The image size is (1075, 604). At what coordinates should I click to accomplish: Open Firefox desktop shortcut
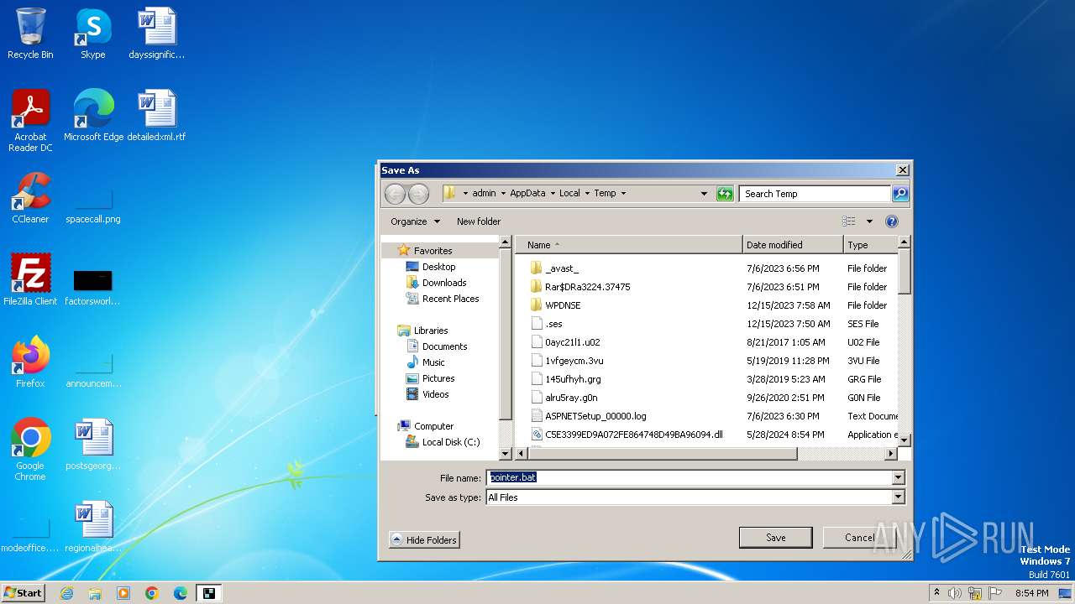point(30,362)
